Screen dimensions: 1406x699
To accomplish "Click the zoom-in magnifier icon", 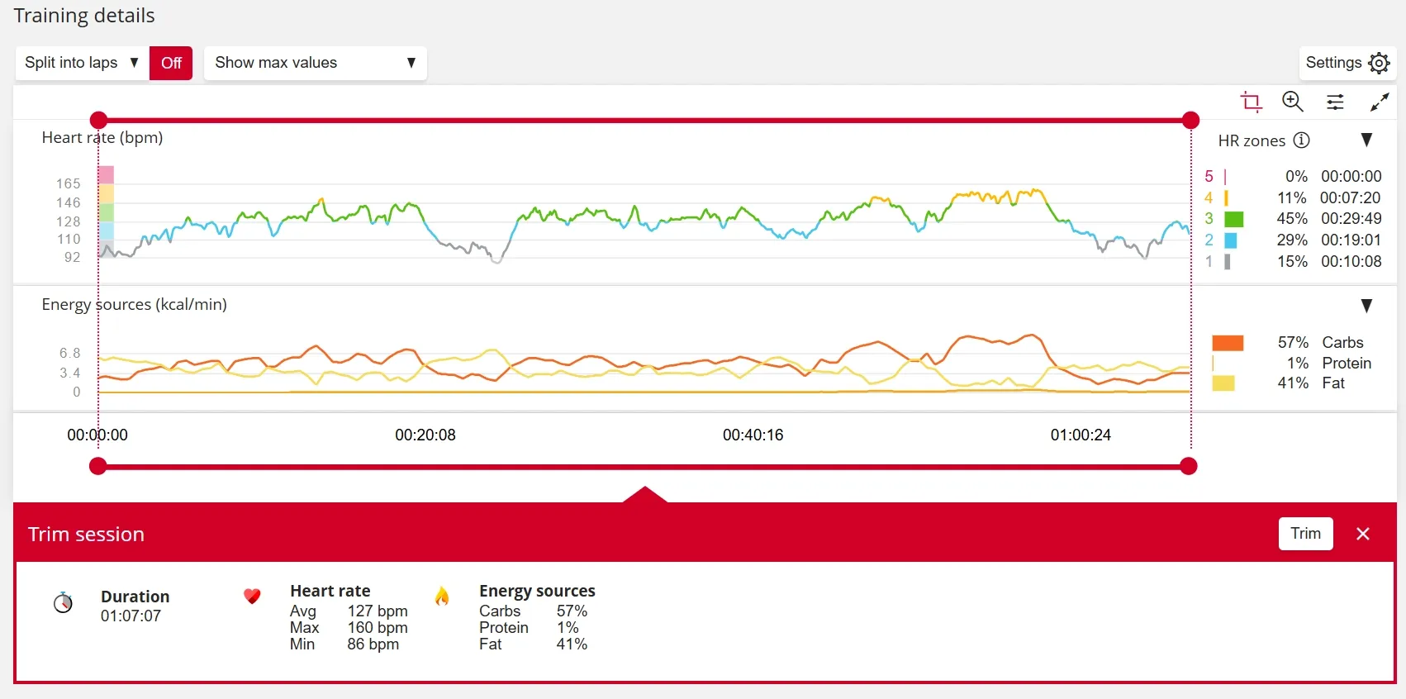I will click(1292, 102).
